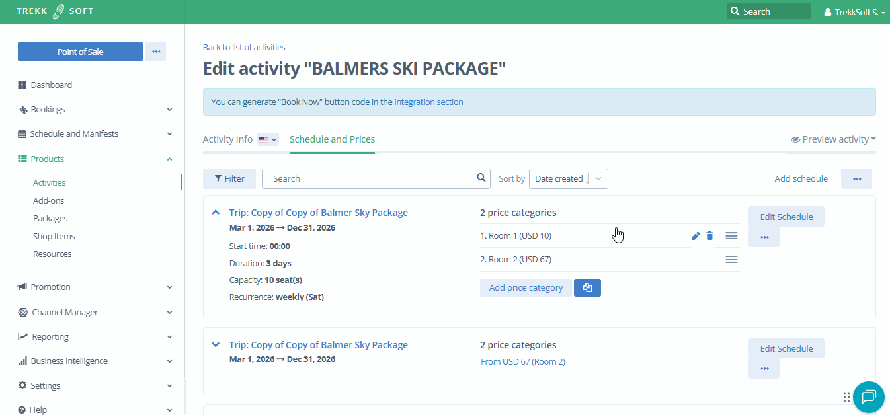Click the three-dots button beside Point of Sale
890x415 pixels.
point(155,52)
